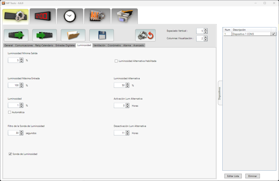
Task: Save the configuration with floppy disk icon
Action: [x=101, y=35]
